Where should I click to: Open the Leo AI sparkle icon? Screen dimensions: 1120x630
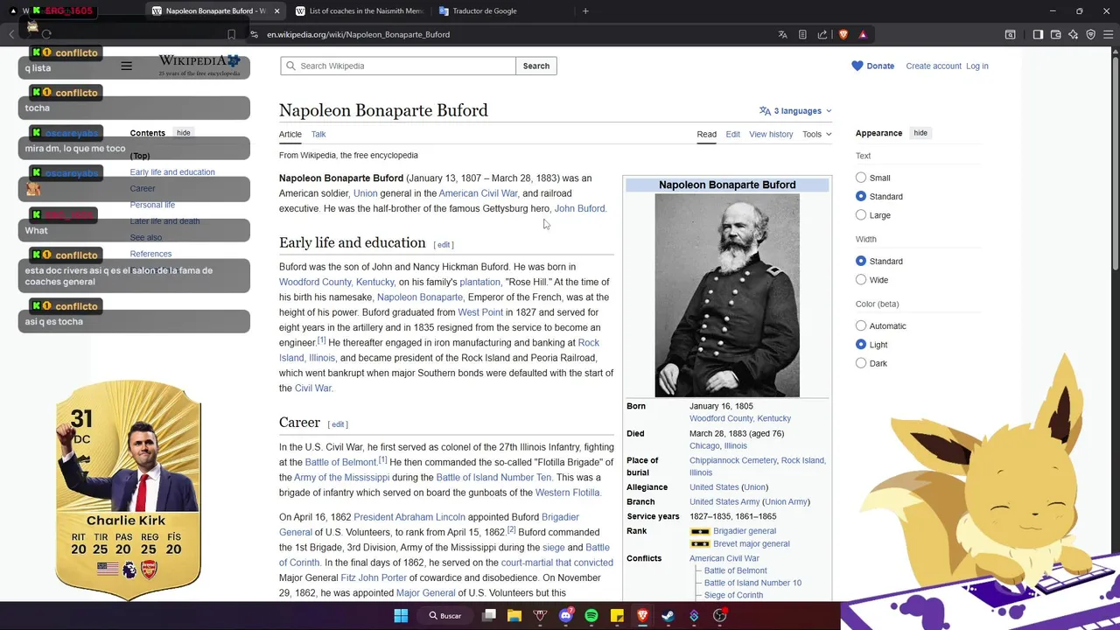point(1074,34)
